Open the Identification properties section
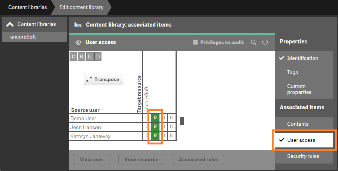338x171 pixels. [304, 58]
